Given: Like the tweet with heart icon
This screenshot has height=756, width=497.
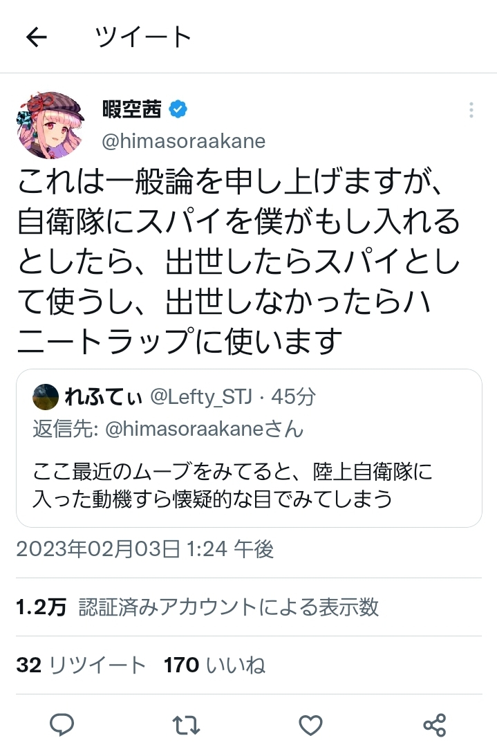Looking at the screenshot, I should click(x=310, y=725).
